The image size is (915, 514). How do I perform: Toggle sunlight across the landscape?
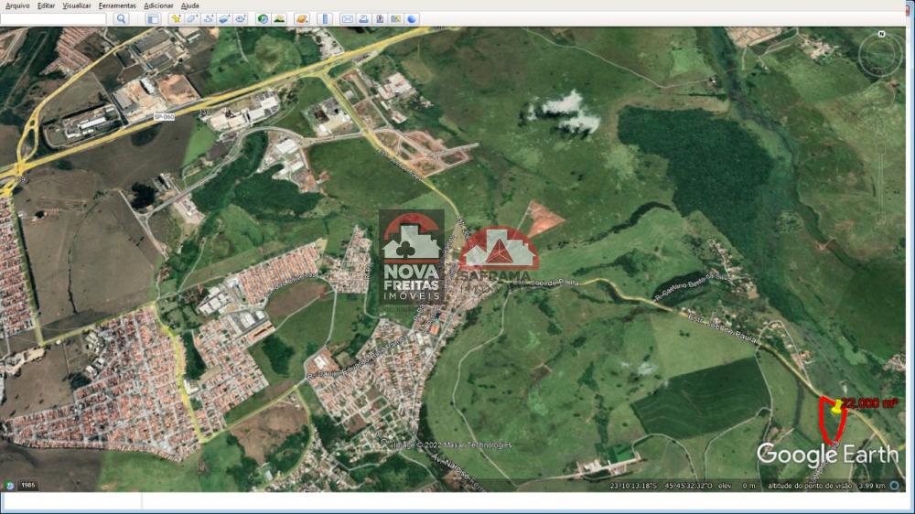(279, 18)
